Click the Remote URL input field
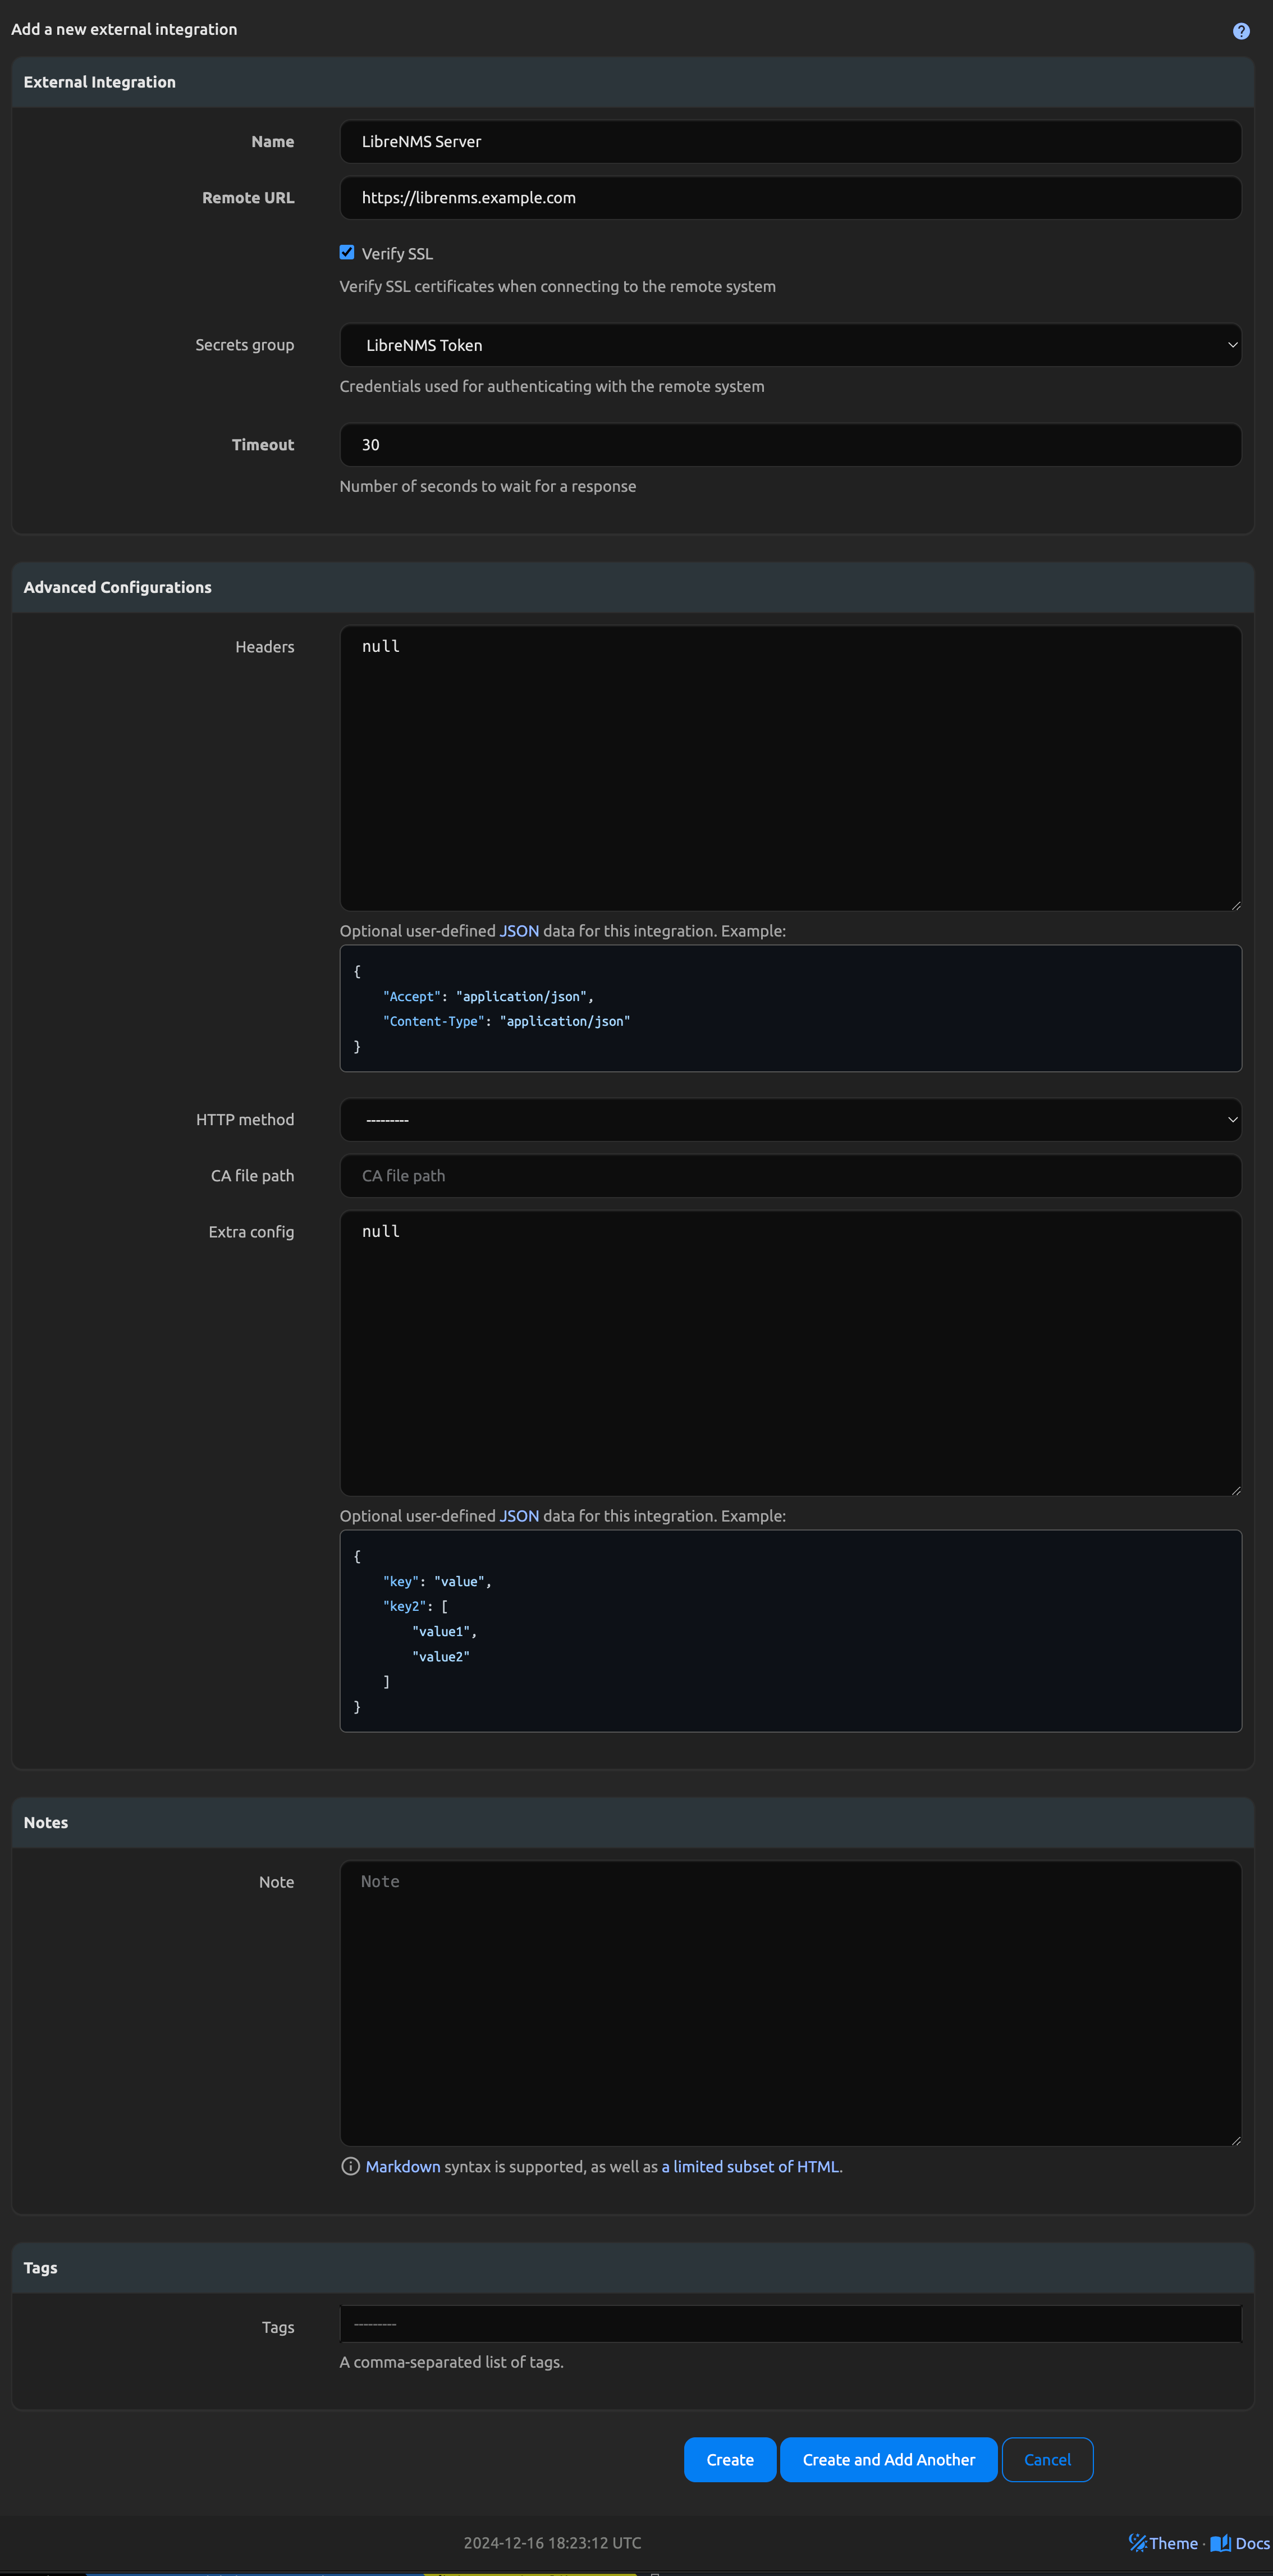 tap(790, 197)
